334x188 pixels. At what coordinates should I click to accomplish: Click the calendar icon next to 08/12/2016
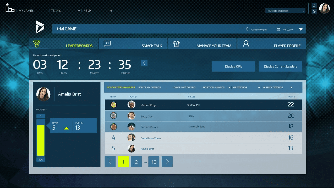pyautogui.click(x=278, y=29)
